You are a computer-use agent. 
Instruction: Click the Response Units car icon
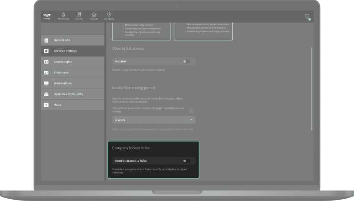(x=47, y=94)
